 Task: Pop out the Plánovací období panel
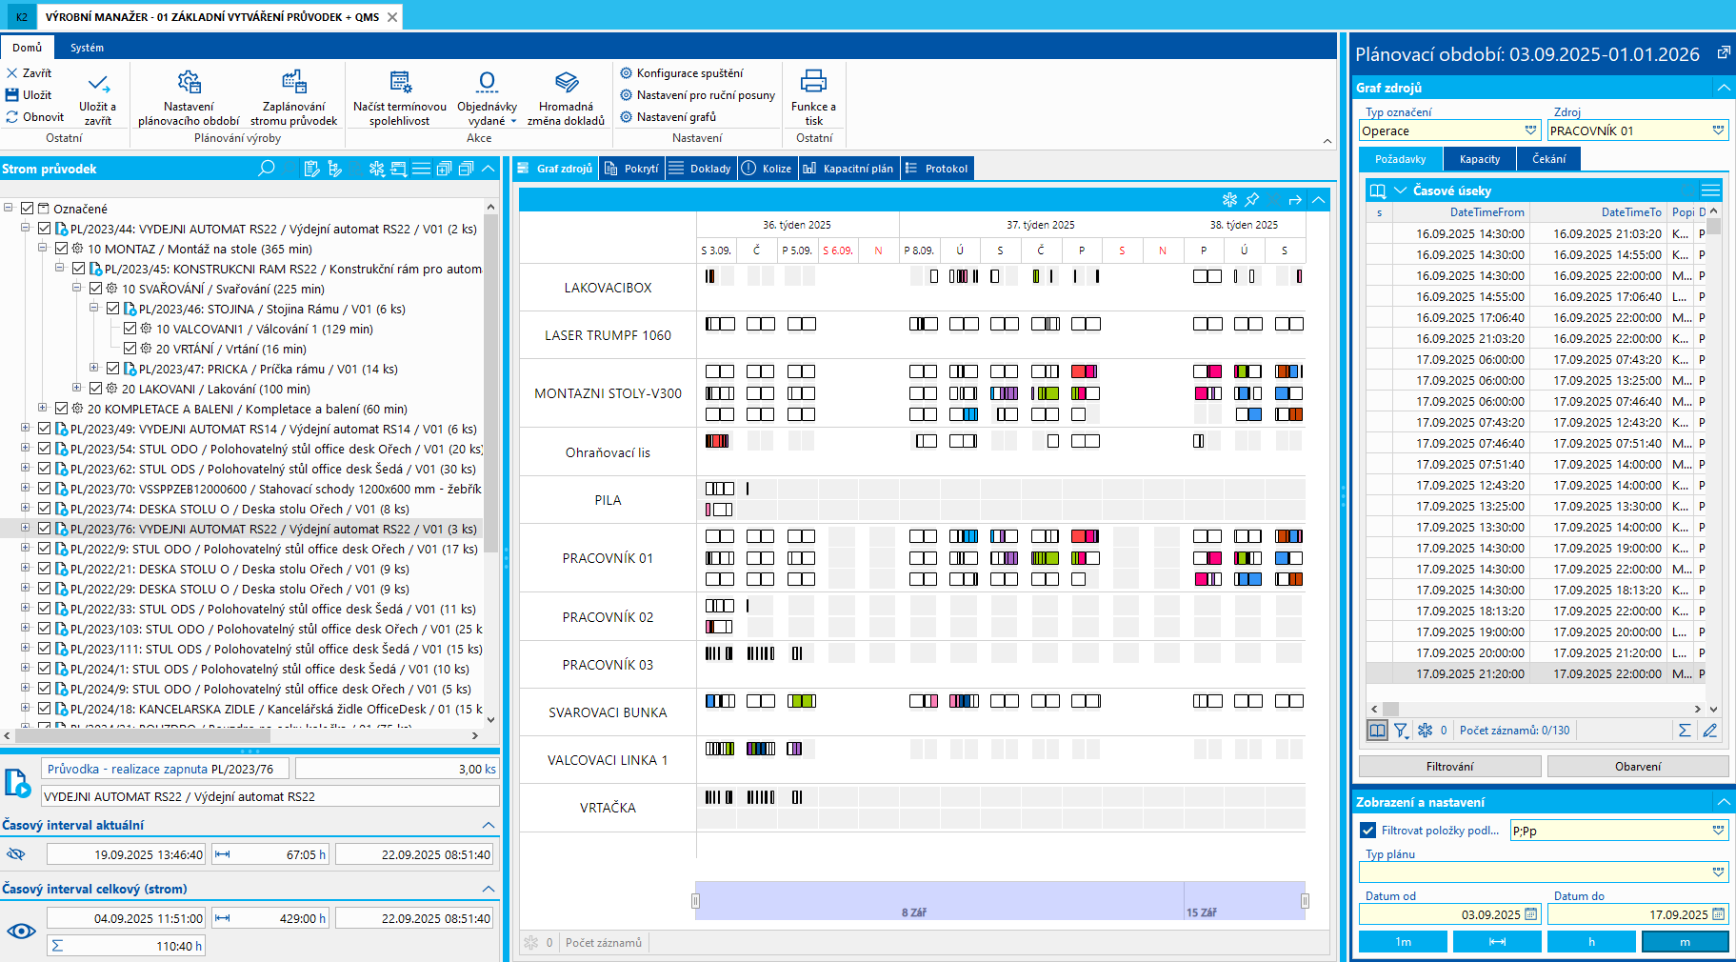1724,53
